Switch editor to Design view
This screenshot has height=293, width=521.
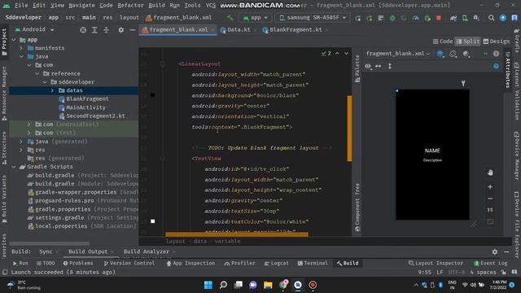click(496, 42)
